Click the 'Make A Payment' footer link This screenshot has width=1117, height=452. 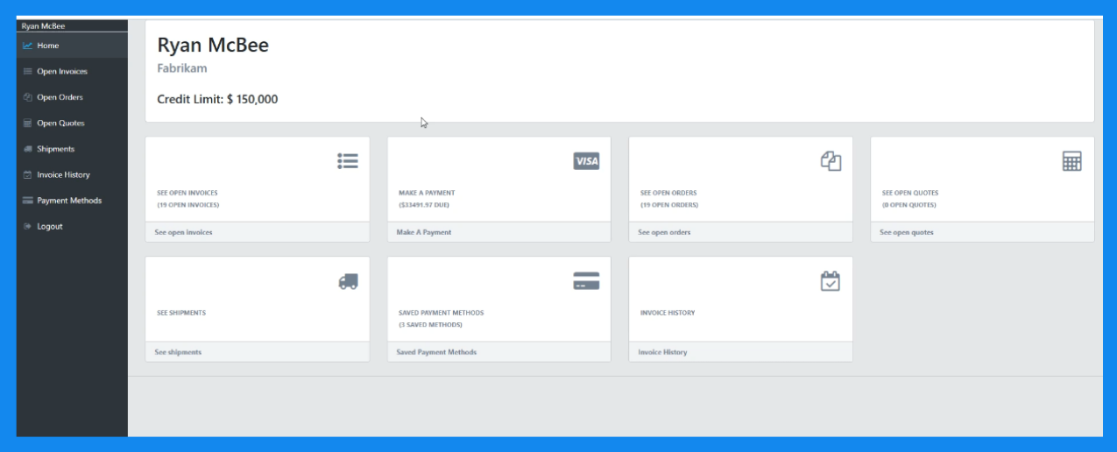[424, 233]
